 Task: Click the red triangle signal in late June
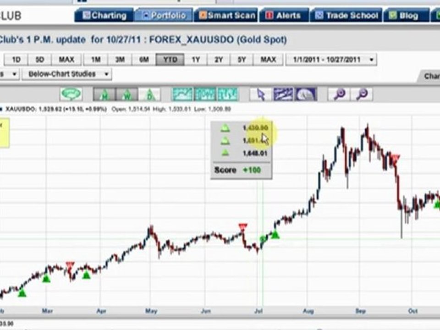pos(243,227)
